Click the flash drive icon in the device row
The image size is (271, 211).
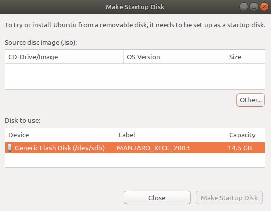pos(10,148)
